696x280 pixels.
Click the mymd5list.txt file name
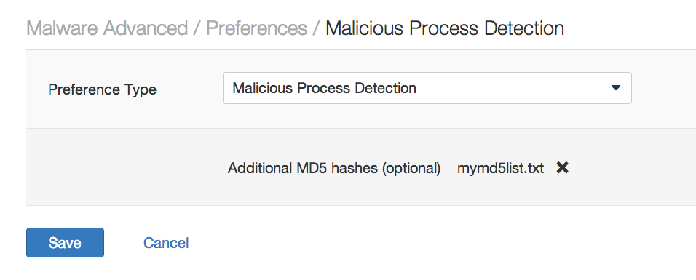(x=500, y=168)
